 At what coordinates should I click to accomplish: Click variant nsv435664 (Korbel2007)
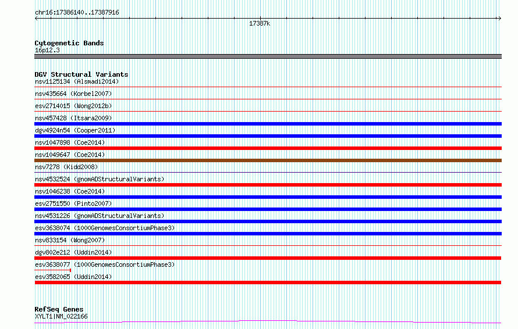[x=73, y=94]
